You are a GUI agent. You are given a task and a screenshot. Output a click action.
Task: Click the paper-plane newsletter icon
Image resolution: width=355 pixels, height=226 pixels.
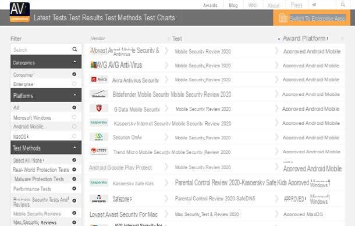pyautogui.click(x=314, y=5)
